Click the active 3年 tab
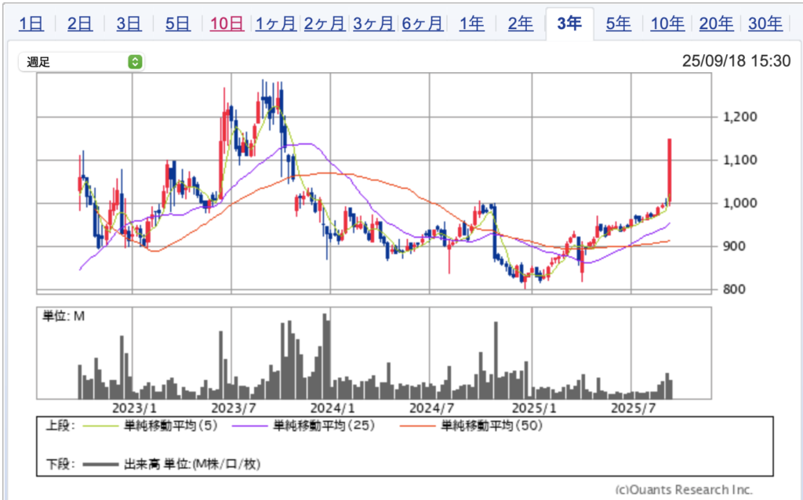Screen dimensions: 803x500 click(x=569, y=24)
